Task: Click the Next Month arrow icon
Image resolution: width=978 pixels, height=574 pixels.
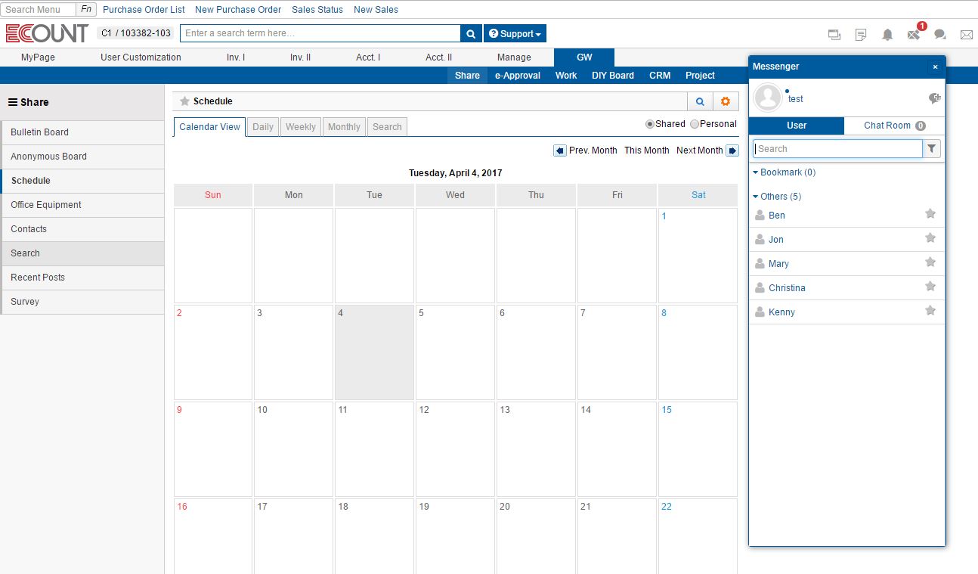Action: tap(732, 150)
